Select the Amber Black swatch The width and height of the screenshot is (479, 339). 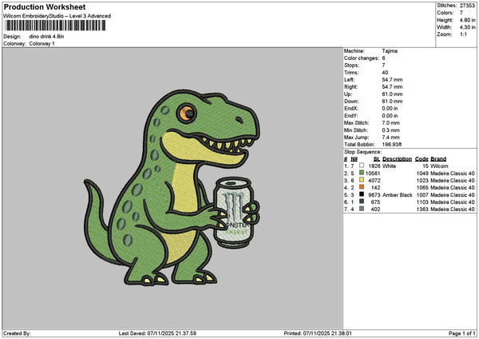click(x=362, y=194)
